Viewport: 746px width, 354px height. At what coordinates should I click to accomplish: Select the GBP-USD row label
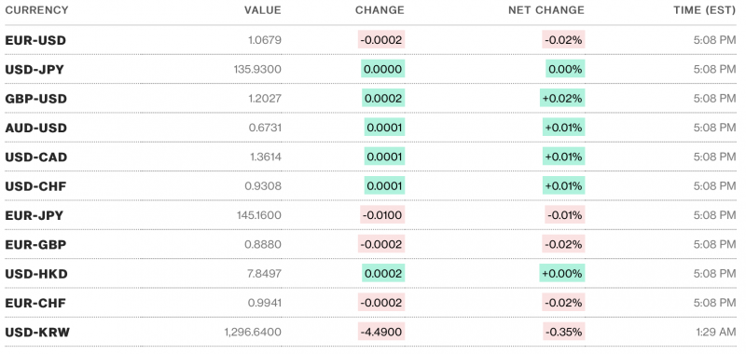pos(36,99)
